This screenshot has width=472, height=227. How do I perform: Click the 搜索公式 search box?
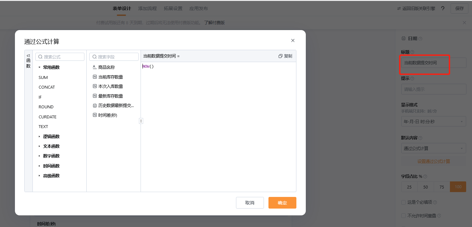tap(60, 57)
